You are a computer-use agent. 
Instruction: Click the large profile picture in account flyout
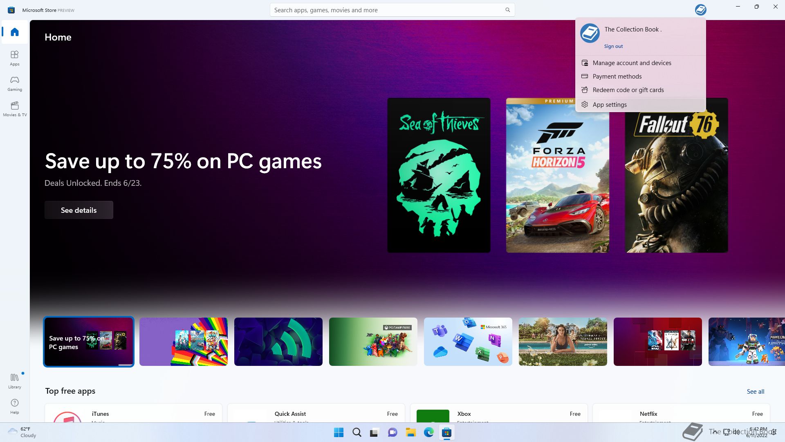click(x=590, y=33)
